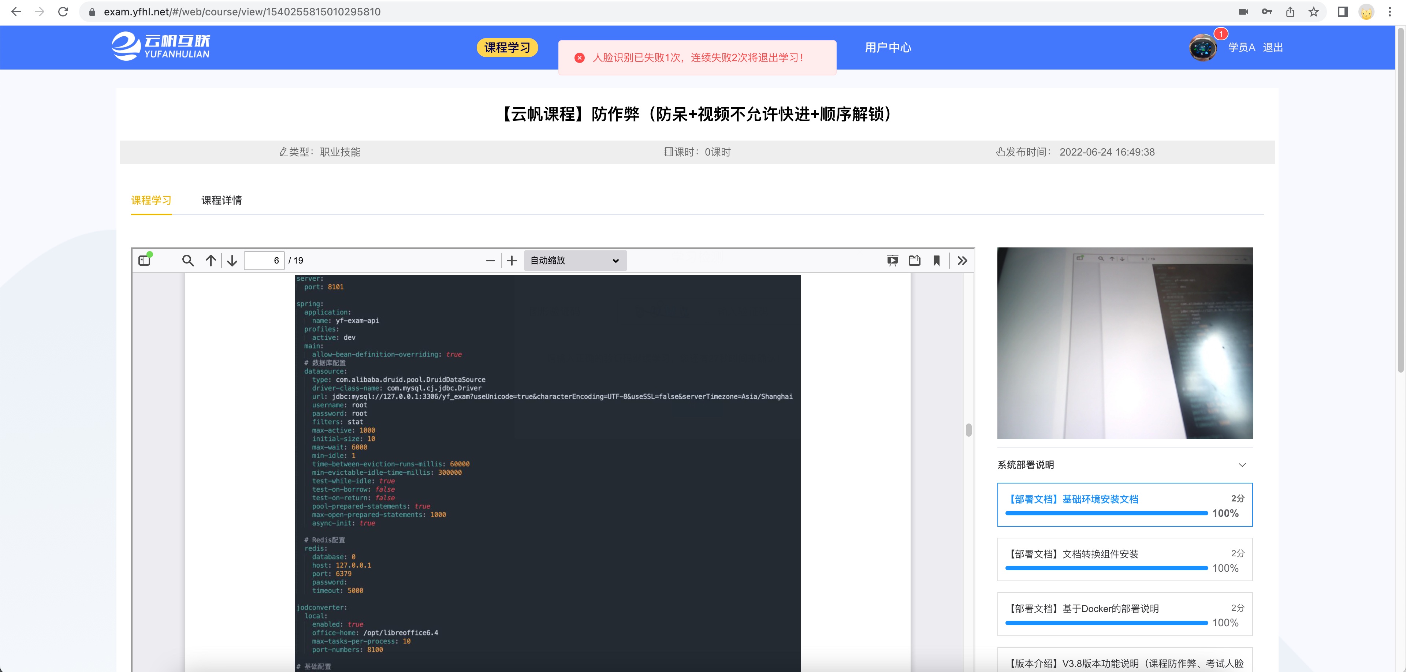Image resolution: width=1406 pixels, height=672 pixels.
Task: Close the face recognition failure alert icon
Action: [580, 57]
